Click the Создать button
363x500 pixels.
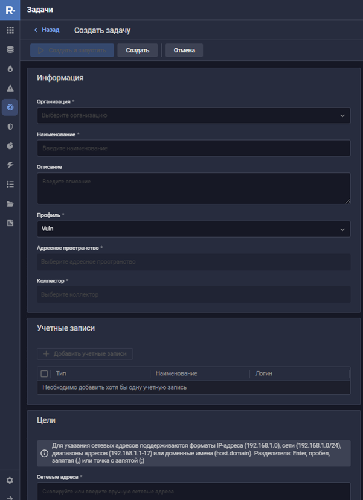[138, 51]
